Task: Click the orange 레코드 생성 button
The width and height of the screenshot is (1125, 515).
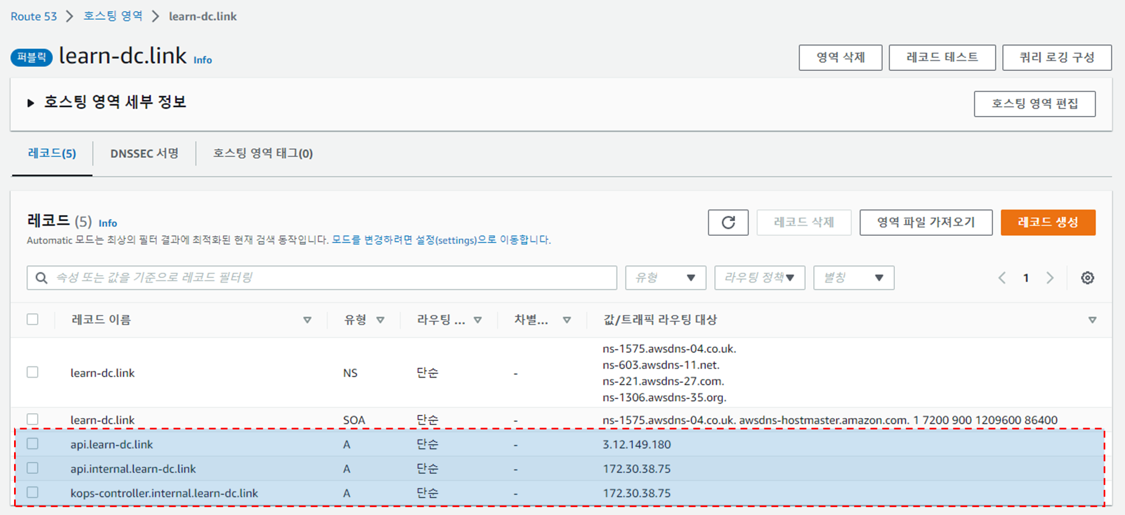Action: pos(1047,222)
